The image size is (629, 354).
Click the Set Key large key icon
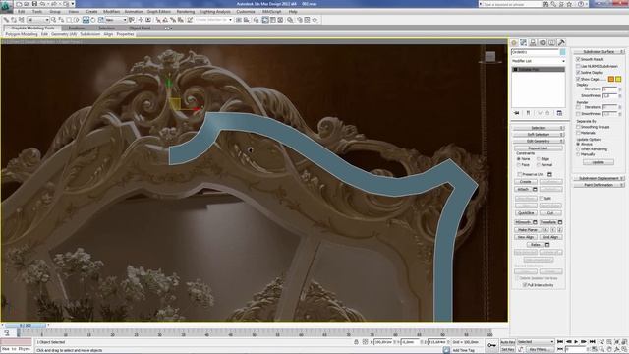click(x=491, y=345)
